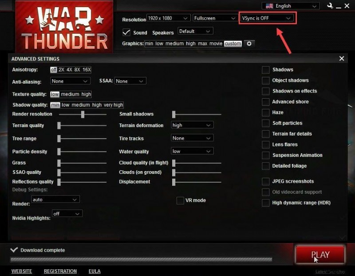Click the Terrain quality slider
The width and height of the screenshot is (355, 276).
point(82,126)
